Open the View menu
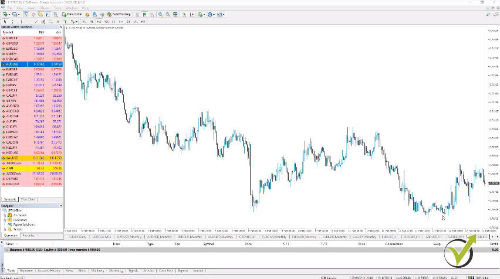The image size is (500, 279). click(x=20, y=8)
